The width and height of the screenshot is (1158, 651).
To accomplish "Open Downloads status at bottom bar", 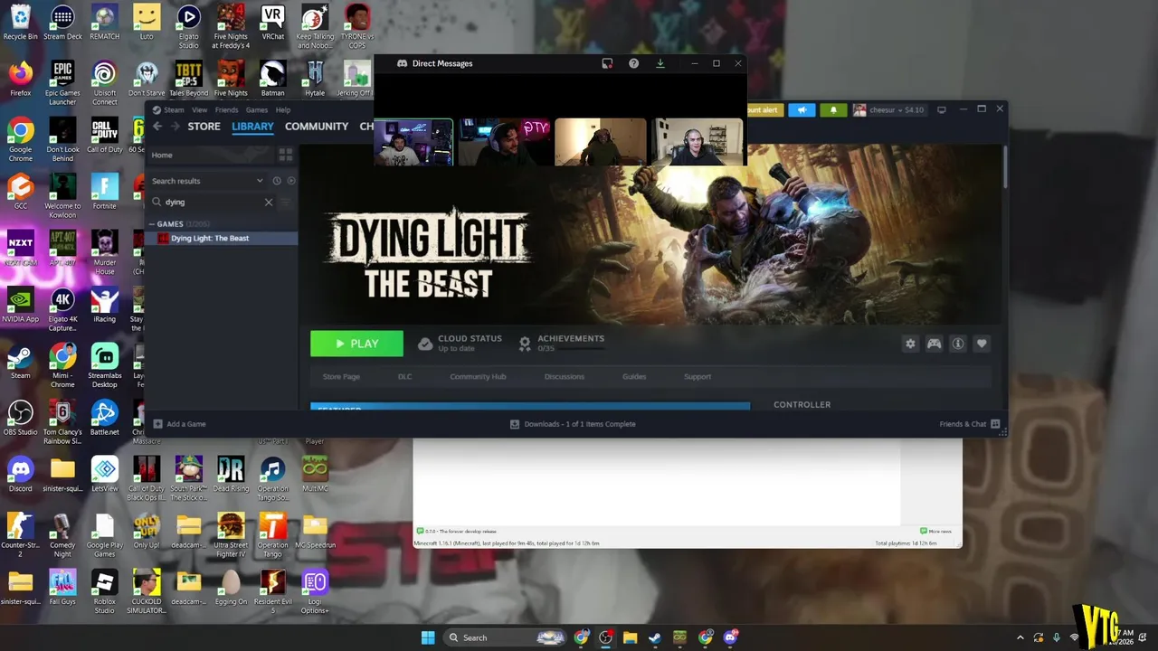I will point(573,424).
